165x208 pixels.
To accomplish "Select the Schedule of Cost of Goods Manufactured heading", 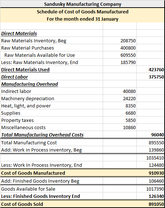I will pyautogui.click(x=82, y=12).
